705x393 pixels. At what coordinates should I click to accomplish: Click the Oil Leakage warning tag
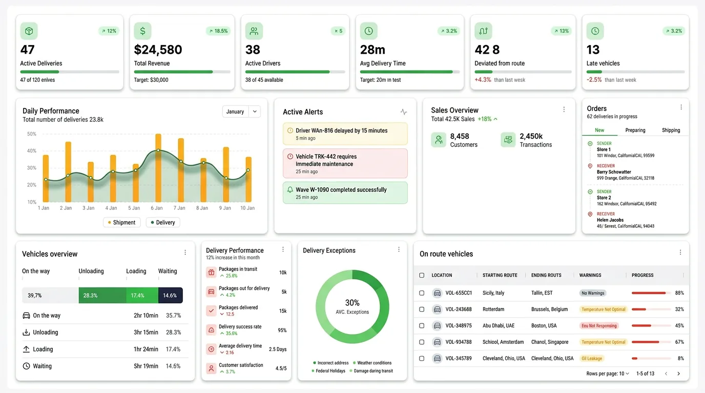(592, 359)
